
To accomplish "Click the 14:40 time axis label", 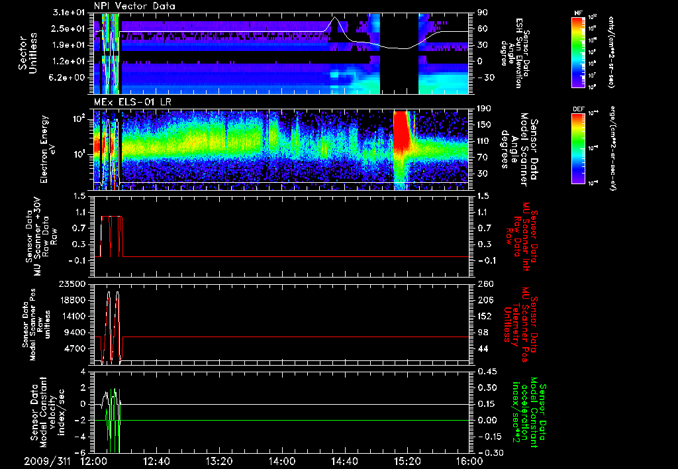I will (x=344, y=461).
